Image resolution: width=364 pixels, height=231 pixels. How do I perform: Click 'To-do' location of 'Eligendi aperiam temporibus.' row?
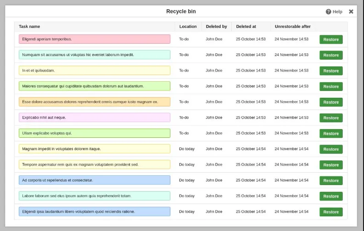[184, 39]
